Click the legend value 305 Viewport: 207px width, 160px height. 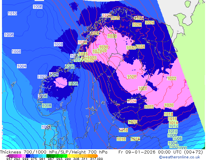(76, 159)
